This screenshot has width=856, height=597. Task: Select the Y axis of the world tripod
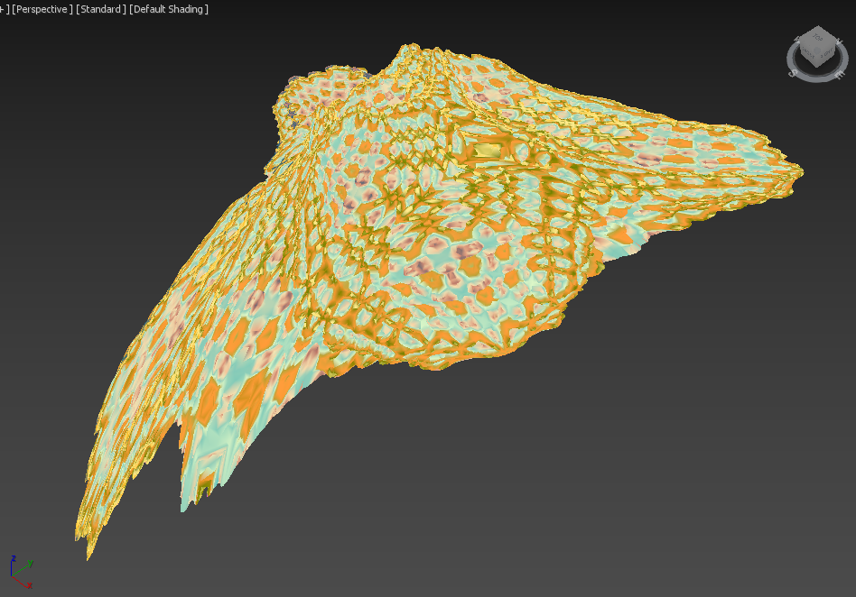(31, 563)
